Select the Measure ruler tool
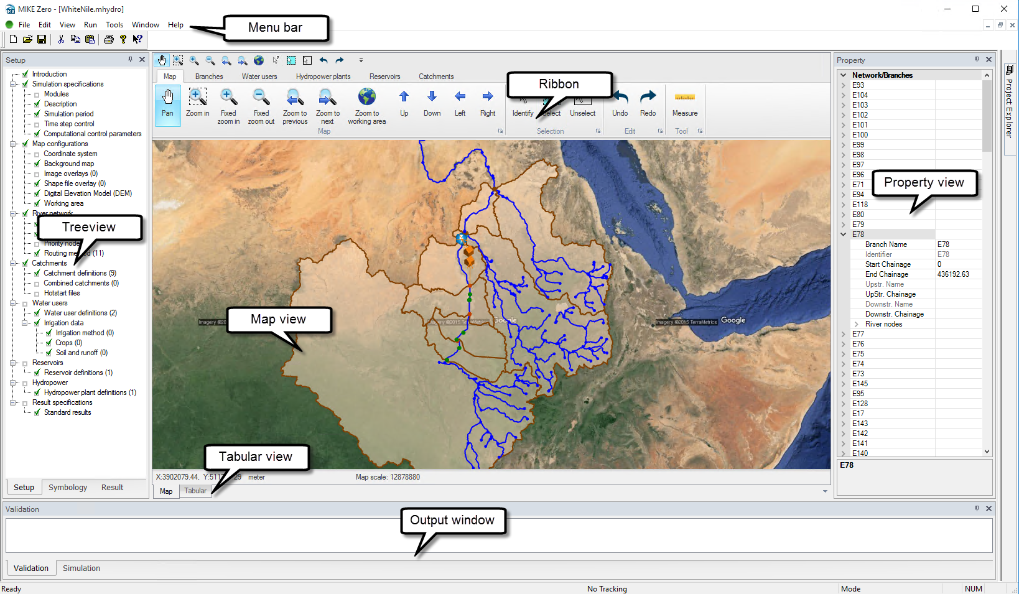The height and width of the screenshot is (594, 1019). [x=685, y=103]
